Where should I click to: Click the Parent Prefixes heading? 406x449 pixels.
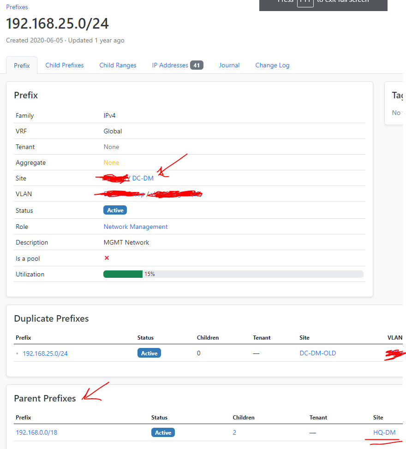pos(45,398)
